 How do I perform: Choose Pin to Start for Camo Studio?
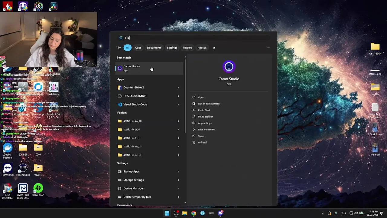coord(204,110)
